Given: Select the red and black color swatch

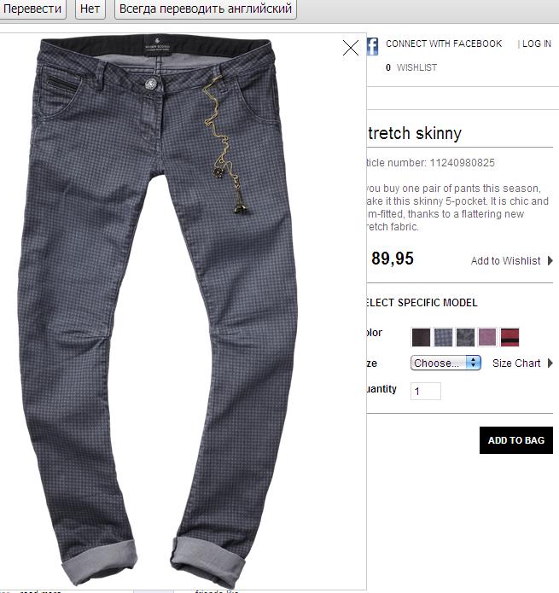Looking at the screenshot, I should tap(510, 337).
